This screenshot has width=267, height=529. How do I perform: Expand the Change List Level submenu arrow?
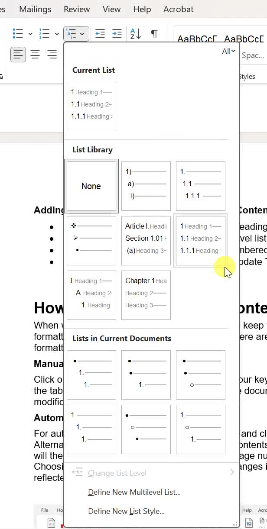pos(232,472)
